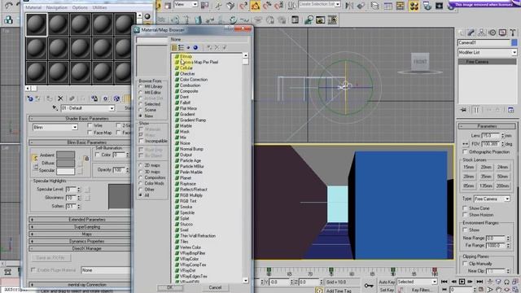Select 3D maps radio button
521x293 pixels.
click(x=141, y=172)
